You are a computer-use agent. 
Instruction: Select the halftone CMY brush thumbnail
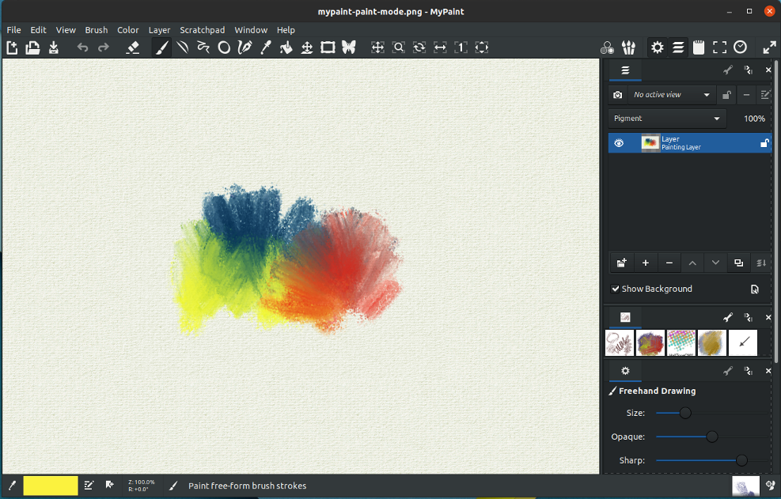tap(681, 342)
